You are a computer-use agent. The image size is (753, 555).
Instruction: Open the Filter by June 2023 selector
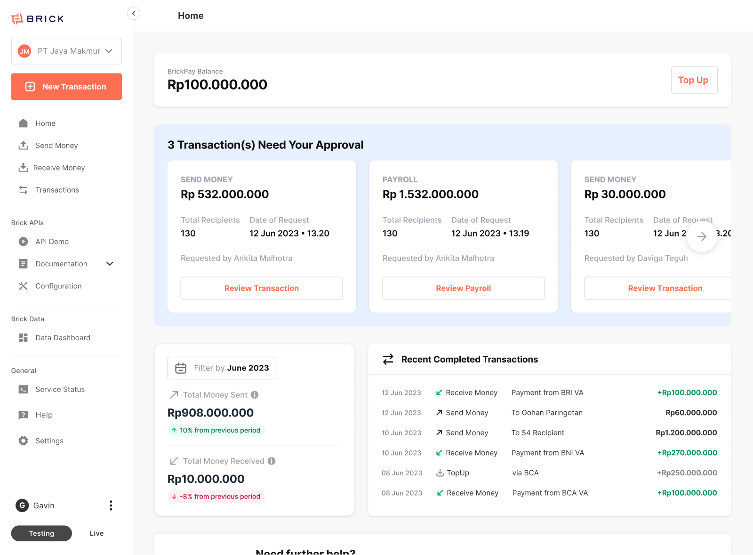click(221, 368)
